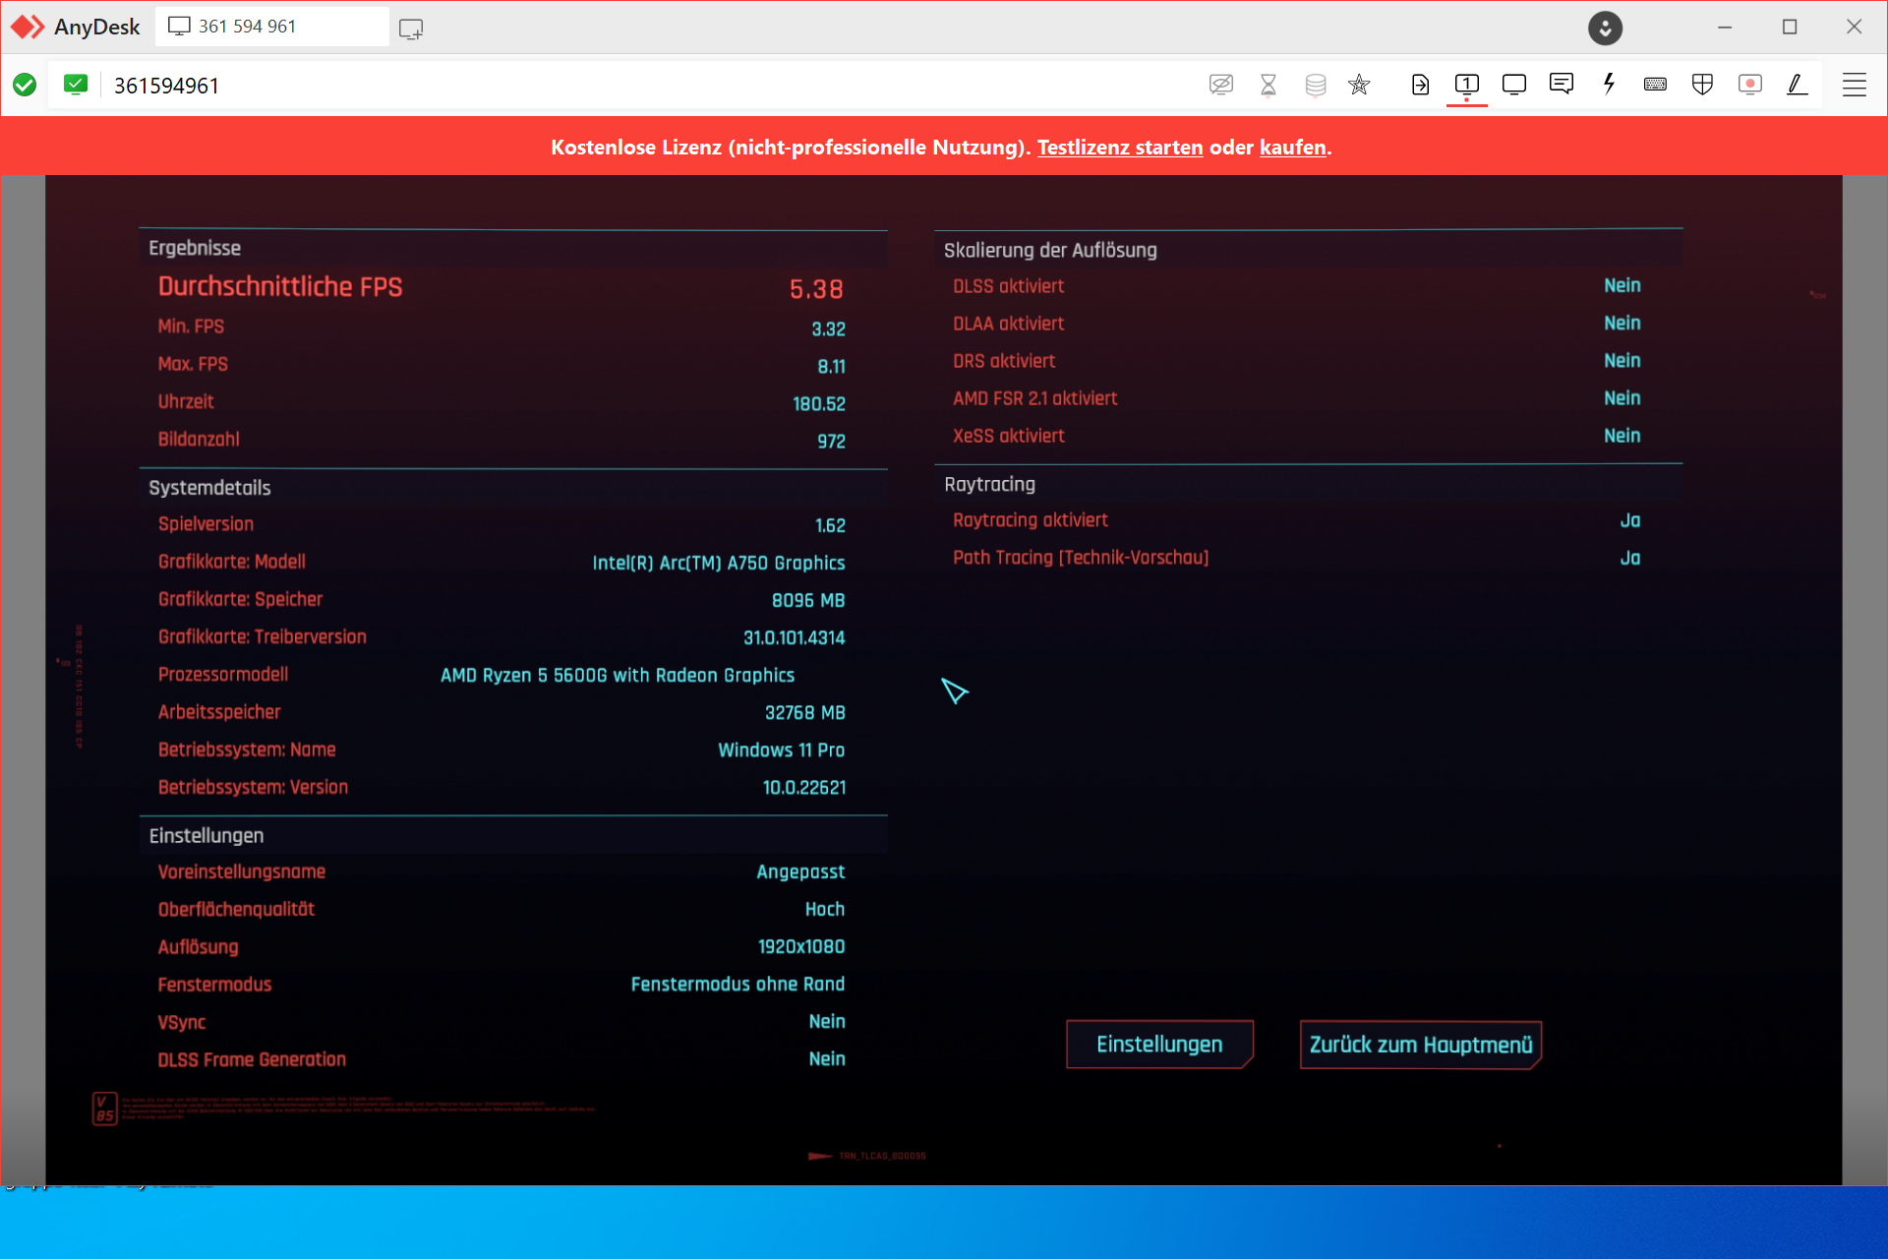The width and height of the screenshot is (1888, 1259).
Task: Open AnyDesk hamburger main menu
Action: click(x=1854, y=85)
